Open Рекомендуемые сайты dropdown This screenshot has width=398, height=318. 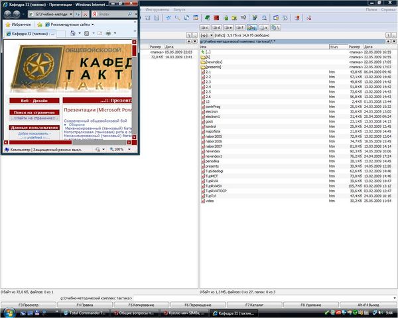pyautogui.click(x=69, y=25)
